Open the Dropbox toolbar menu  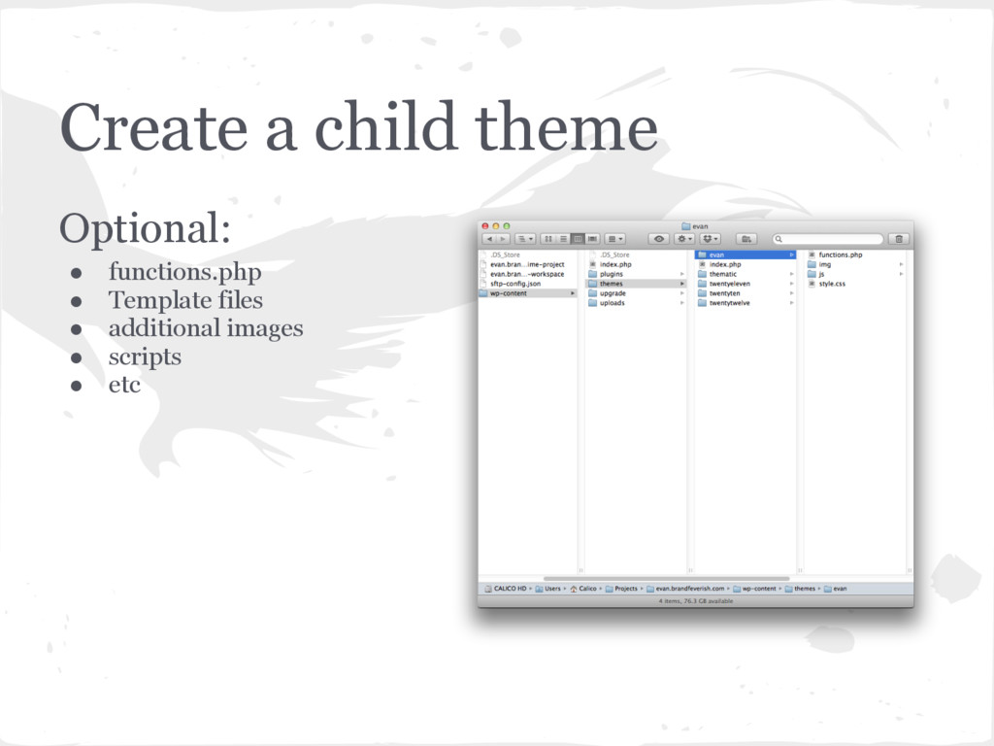[710, 239]
